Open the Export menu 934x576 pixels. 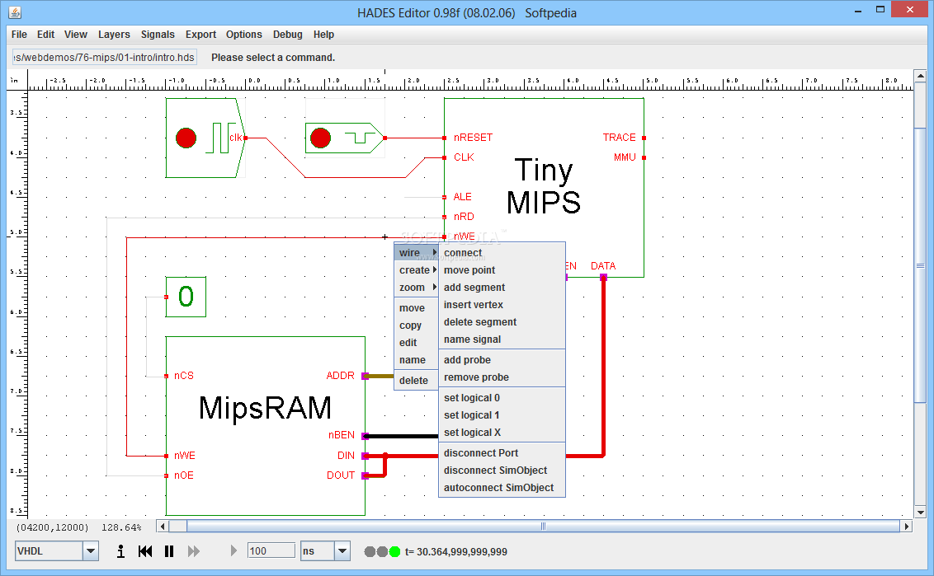(200, 35)
